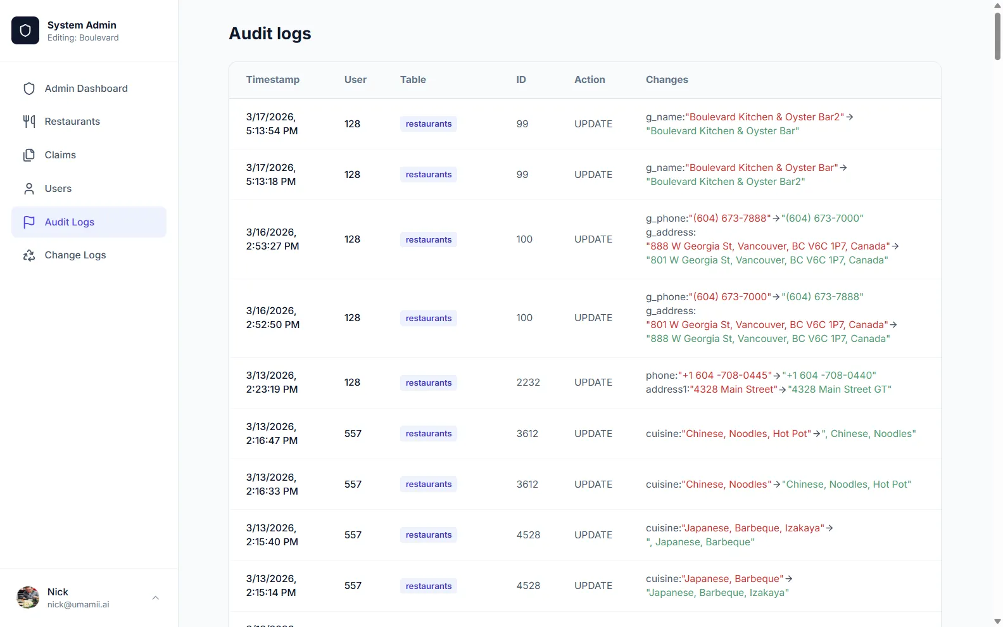This screenshot has height=627, width=1003.
Task: Click restaurants tag in 2:15:40 PM row
Action: coord(429,535)
